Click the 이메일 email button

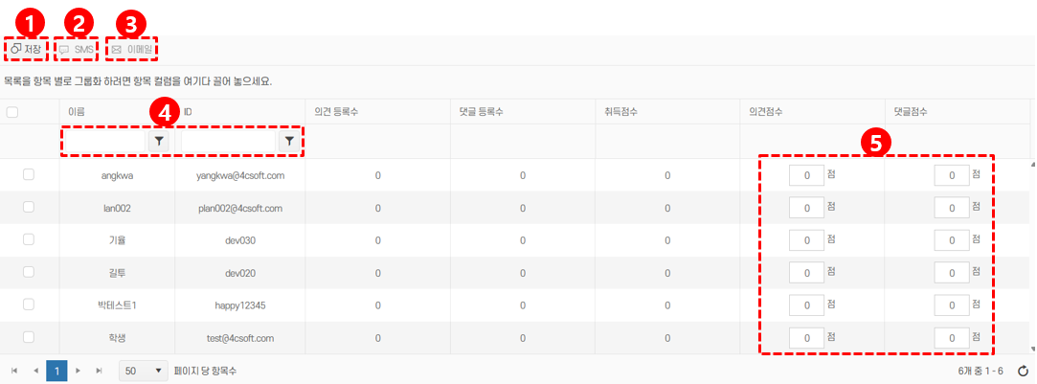(x=133, y=49)
